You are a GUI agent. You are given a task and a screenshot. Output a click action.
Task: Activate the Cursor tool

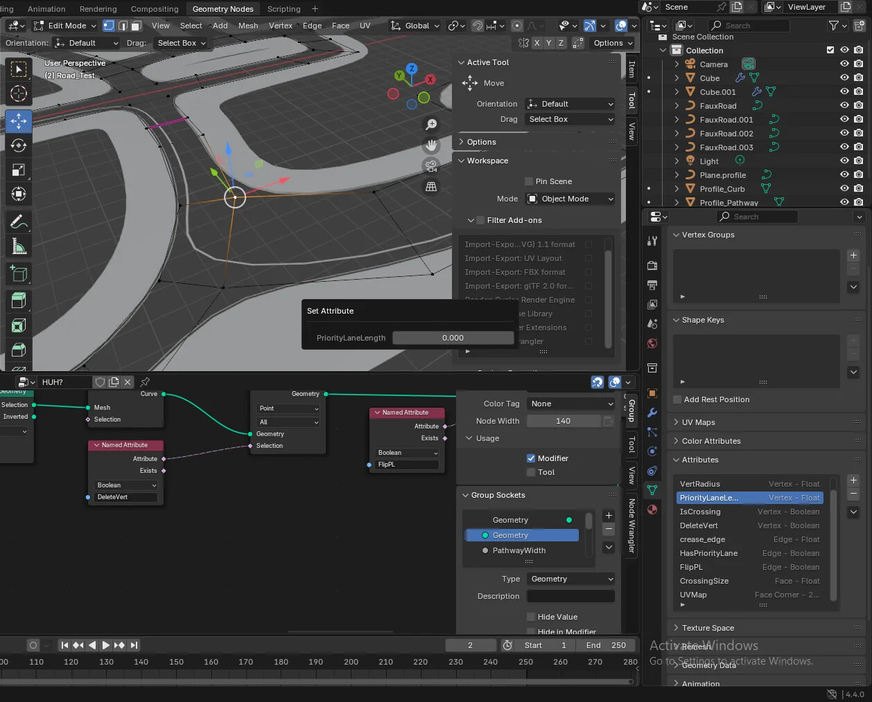19,93
